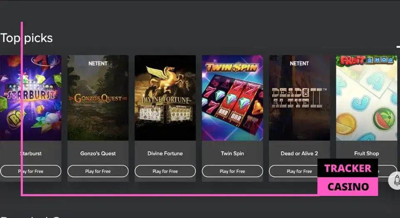Open the Fruit Shop game thumbnail
Viewport: 400px width, 218px height.
click(367, 98)
